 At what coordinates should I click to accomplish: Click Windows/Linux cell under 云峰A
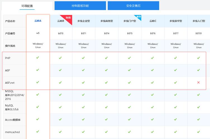38,45
